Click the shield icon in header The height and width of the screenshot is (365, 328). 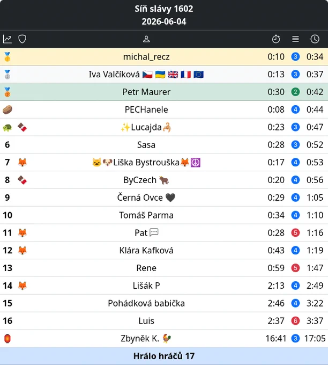point(23,39)
